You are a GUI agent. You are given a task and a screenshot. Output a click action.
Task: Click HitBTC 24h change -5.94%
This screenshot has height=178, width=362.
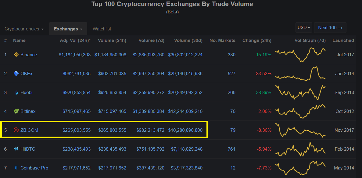point(264,149)
